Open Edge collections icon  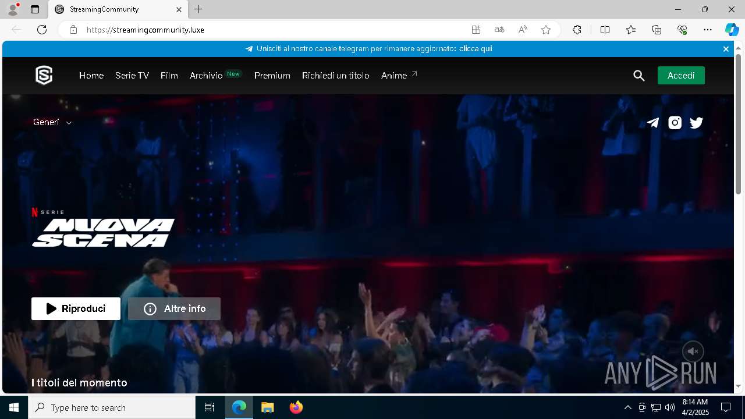coord(657,30)
